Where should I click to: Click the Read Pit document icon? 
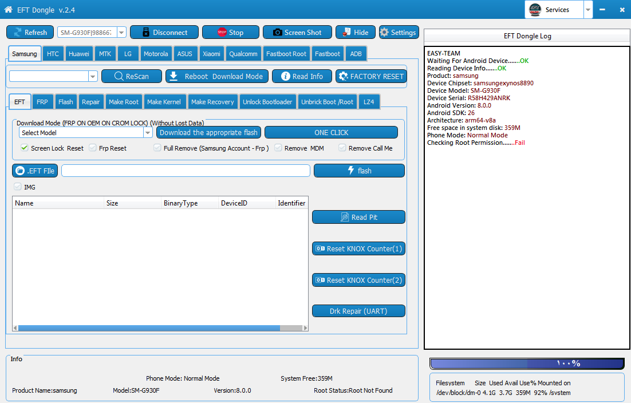click(345, 217)
